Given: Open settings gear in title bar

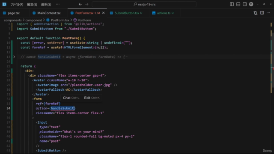Looking at the screenshot, I should [251, 4].
